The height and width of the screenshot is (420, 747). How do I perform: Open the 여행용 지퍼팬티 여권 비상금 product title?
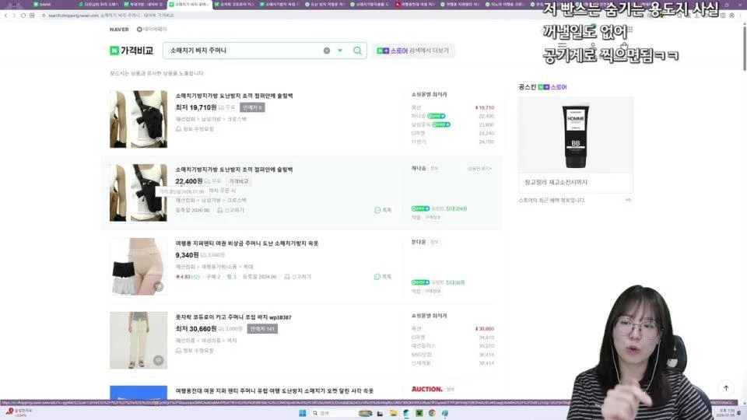(x=247, y=243)
